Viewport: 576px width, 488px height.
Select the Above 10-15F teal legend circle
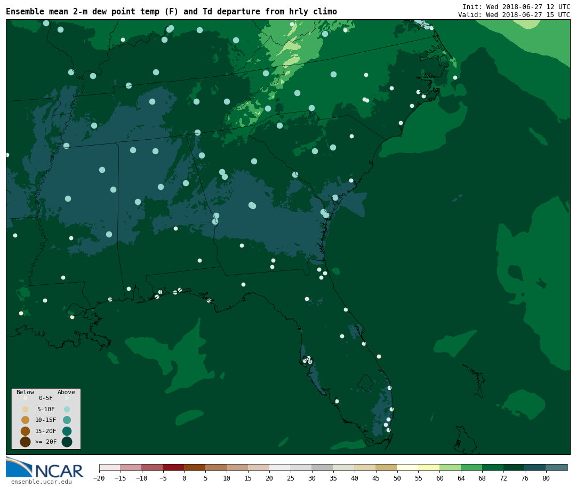(67, 420)
